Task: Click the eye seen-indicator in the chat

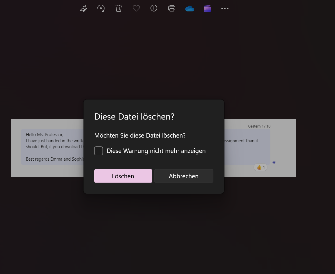Action: pos(274,162)
